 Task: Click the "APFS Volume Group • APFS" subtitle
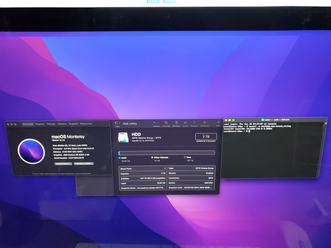coord(146,138)
